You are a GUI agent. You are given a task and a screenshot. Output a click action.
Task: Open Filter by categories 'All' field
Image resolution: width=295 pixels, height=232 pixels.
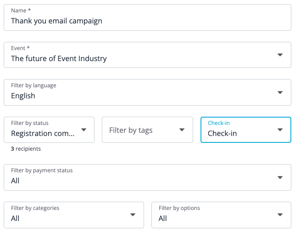(x=74, y=215)
